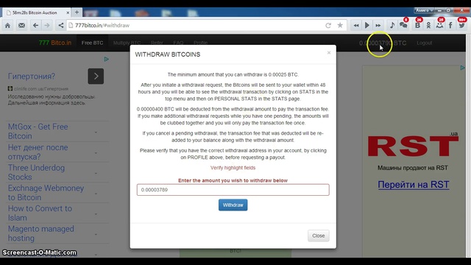Click the withdraw amount input field

(233, 190)
